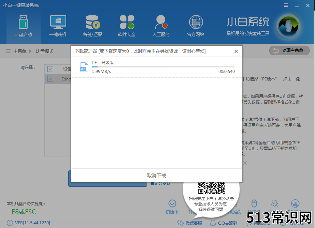Open the hamburger menu in title bar
This screenshot has width=315, height=228.
[286, 5]
